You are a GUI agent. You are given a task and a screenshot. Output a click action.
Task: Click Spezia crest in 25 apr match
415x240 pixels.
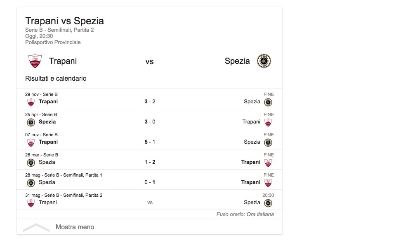click(31, 122)
